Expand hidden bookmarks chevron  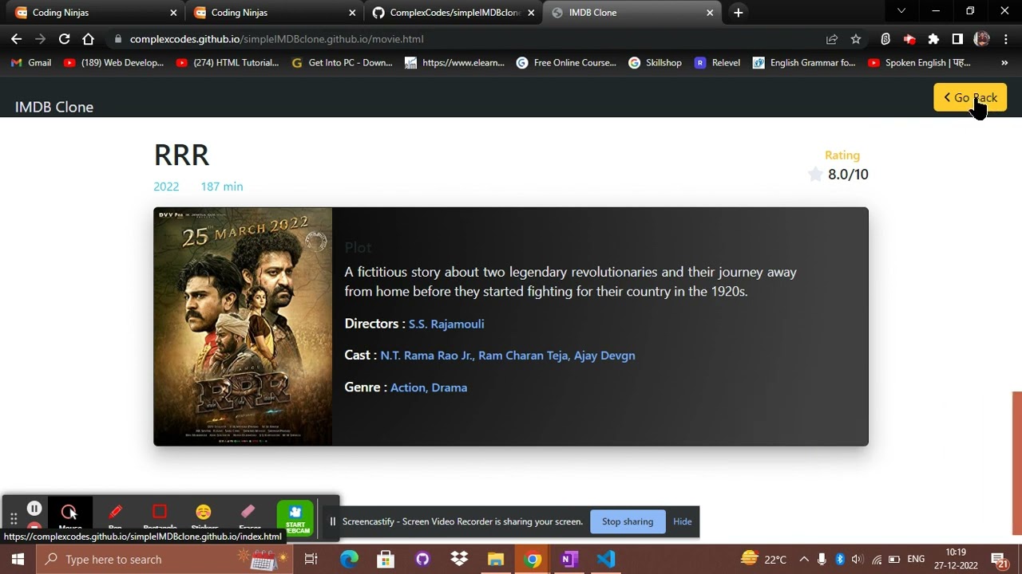(x=1004, y=62)
